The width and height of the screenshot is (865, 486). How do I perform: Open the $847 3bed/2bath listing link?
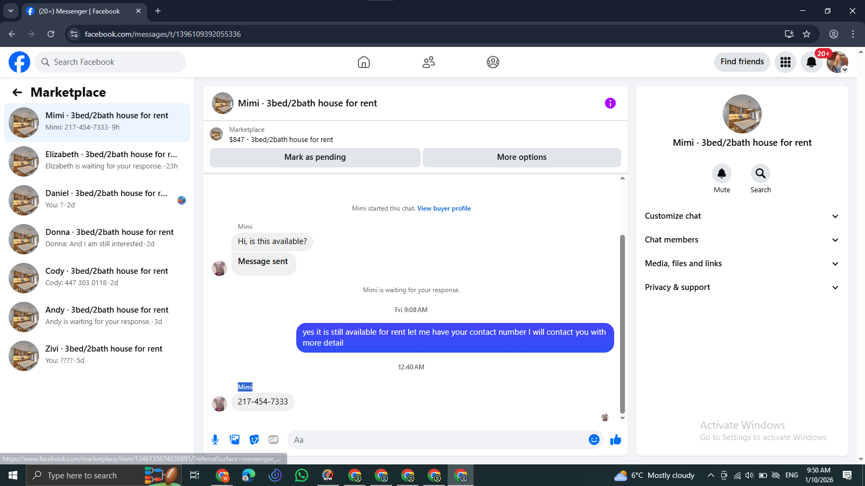281,139
